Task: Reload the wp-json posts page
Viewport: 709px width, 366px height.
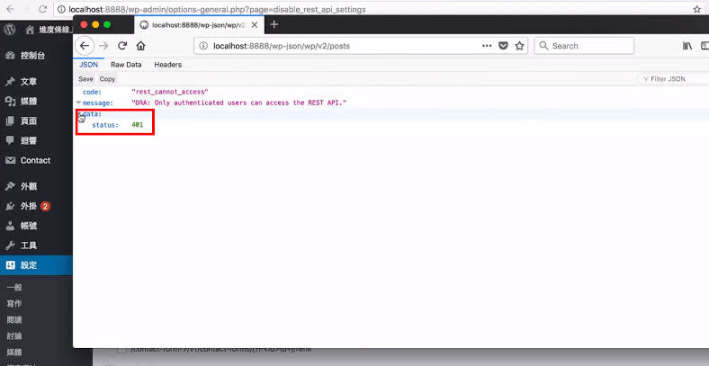Action: click(122, 45)
